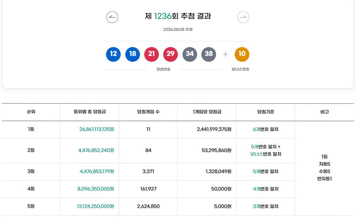This screenshot has width=356, height=218.
Task: Click winning number ball 12
Action: click(113, 54)
